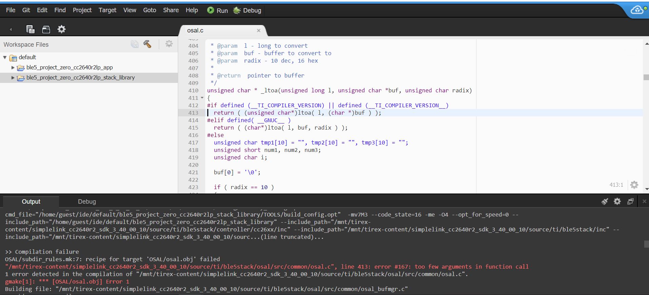Open editor settings gear beside 413:1

point(634,185)
